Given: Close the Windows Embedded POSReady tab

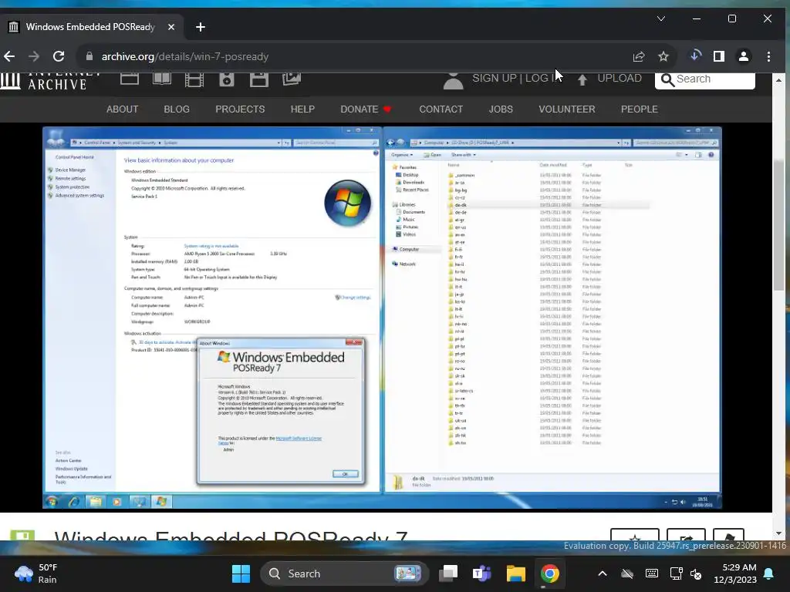Looking at the screenshot, I should (x=171, y=27).
